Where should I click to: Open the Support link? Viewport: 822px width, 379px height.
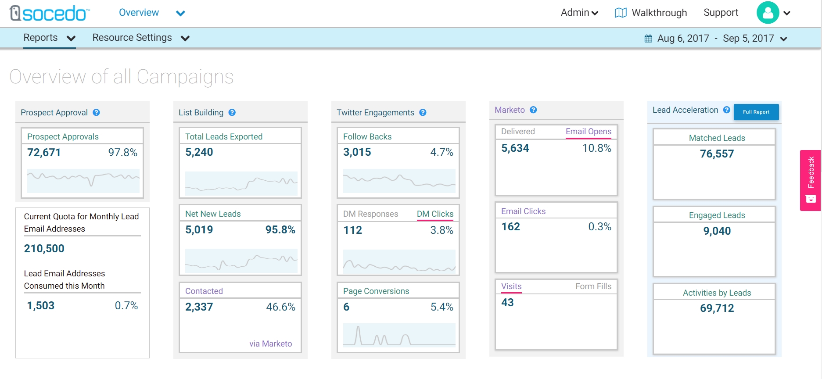tap(721, 13)
